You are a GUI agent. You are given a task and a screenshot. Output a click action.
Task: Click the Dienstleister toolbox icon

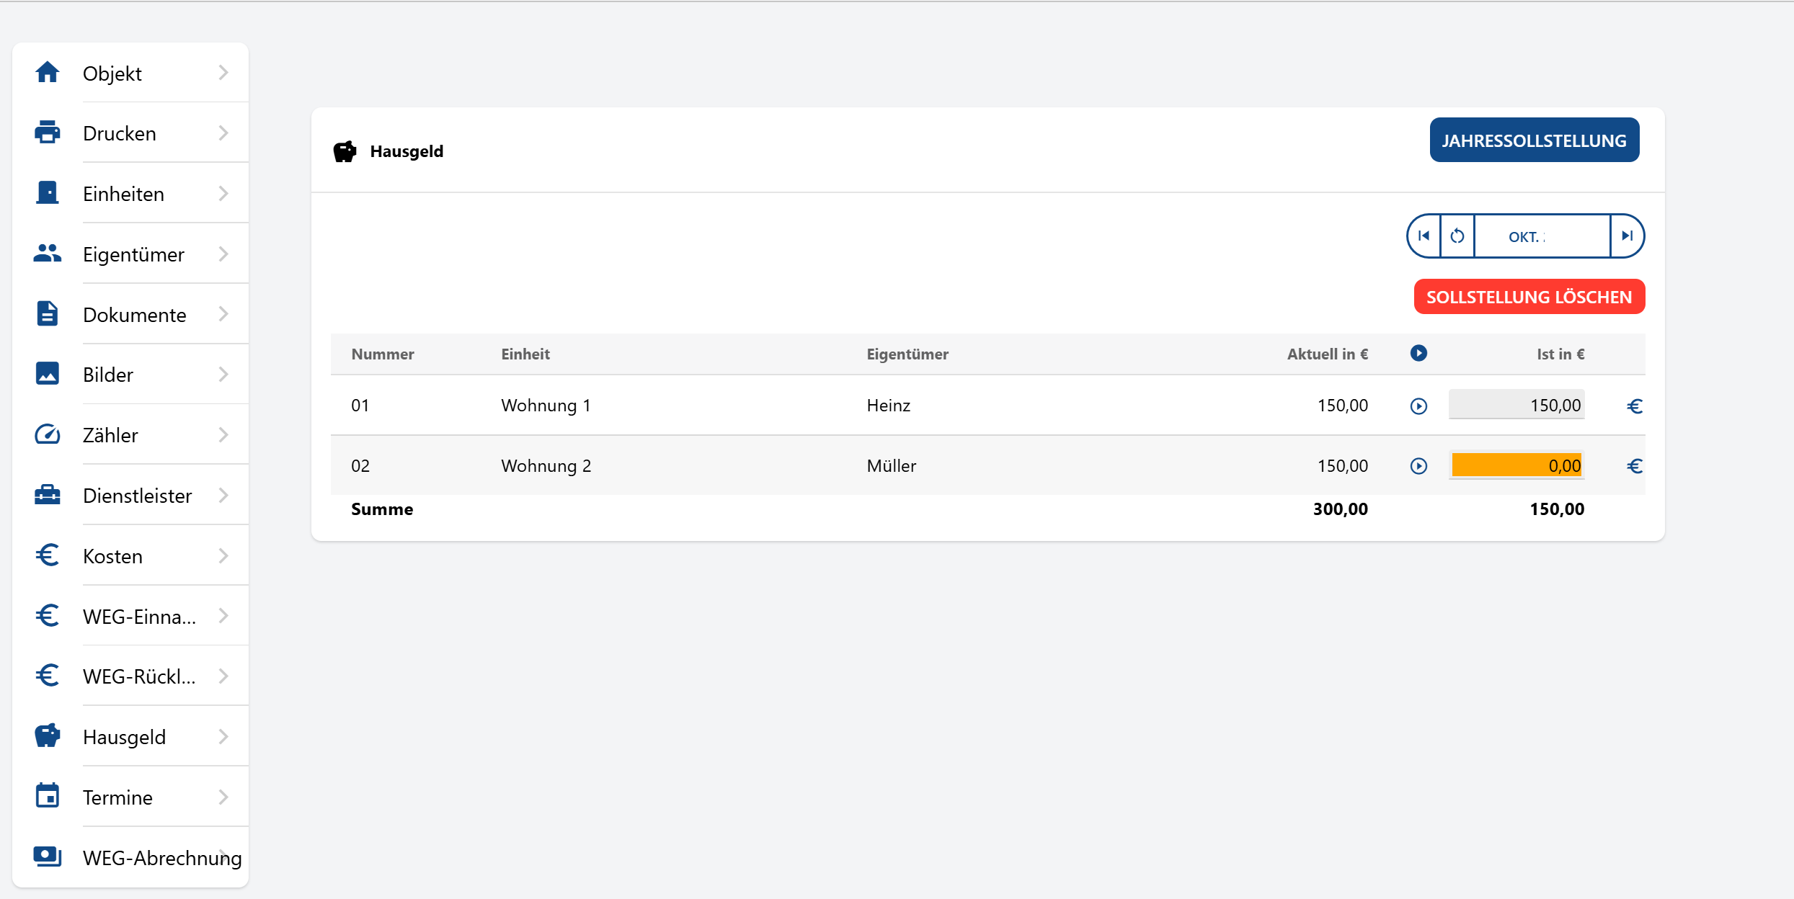coord(48,495)
